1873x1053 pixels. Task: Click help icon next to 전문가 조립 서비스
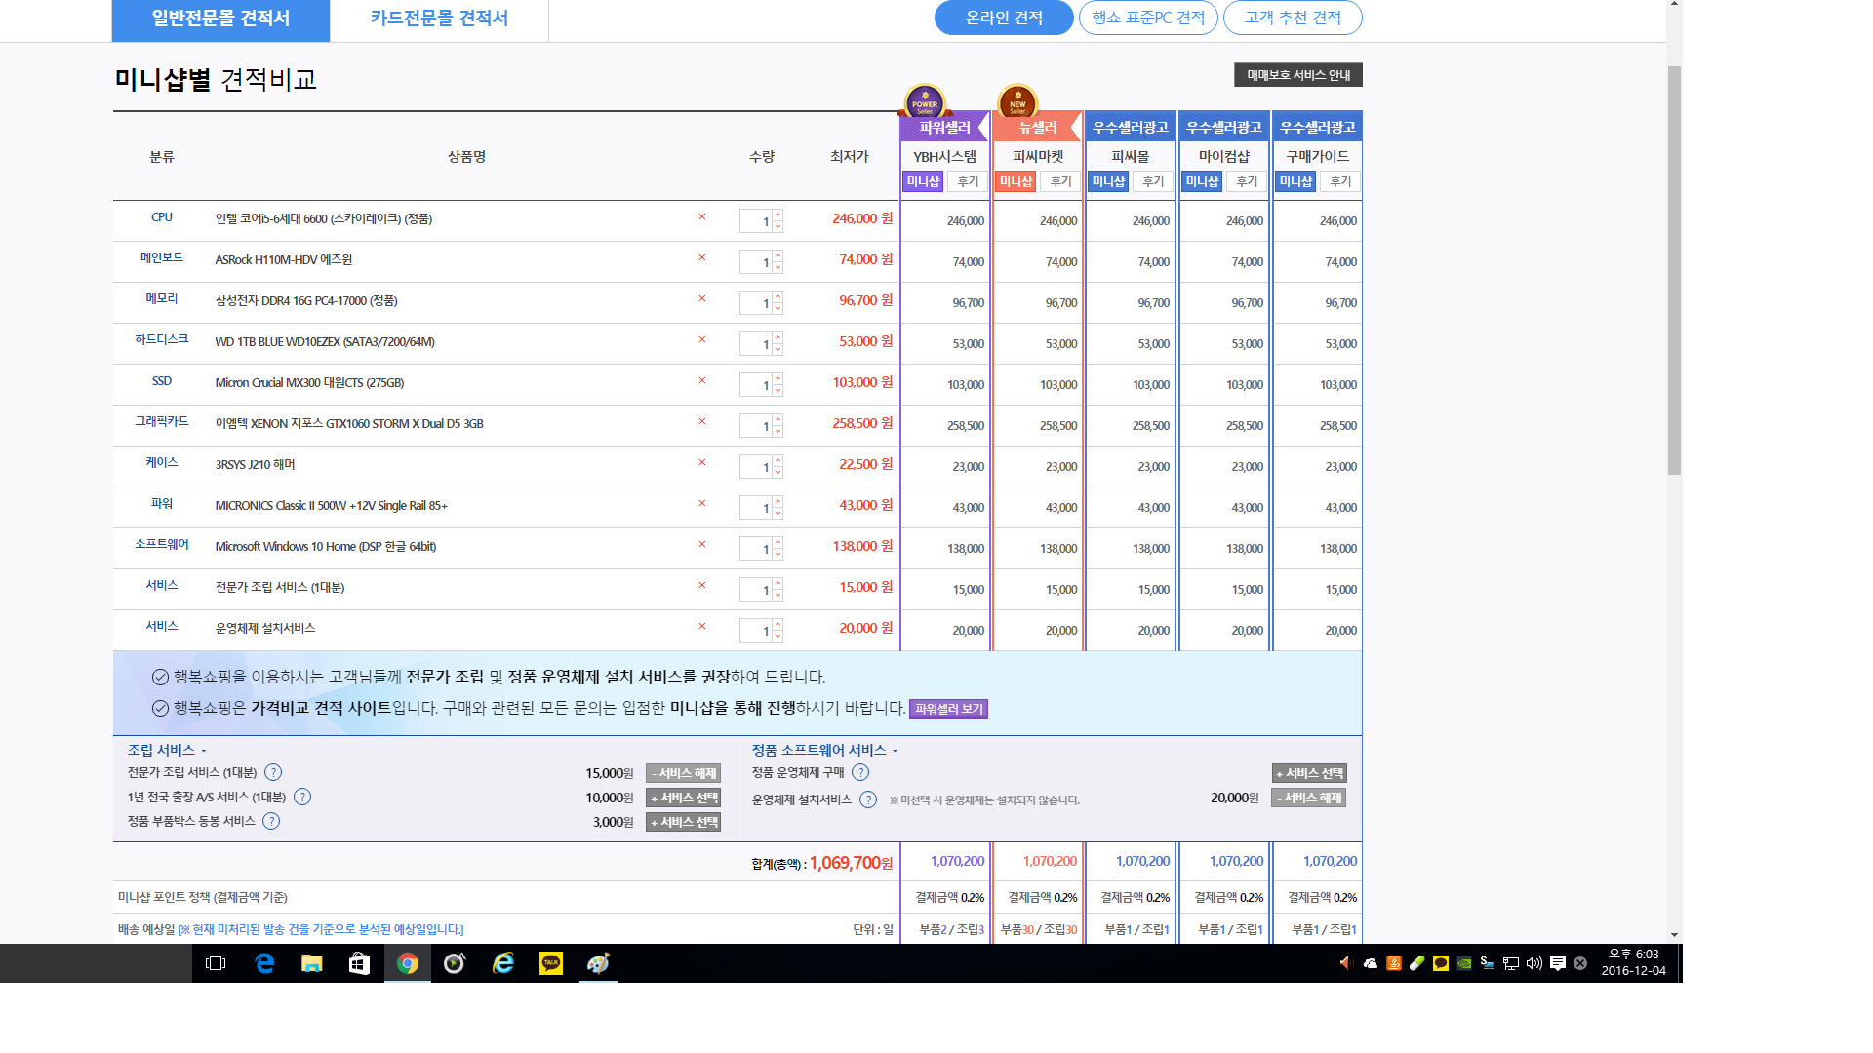tap(273, 772)
